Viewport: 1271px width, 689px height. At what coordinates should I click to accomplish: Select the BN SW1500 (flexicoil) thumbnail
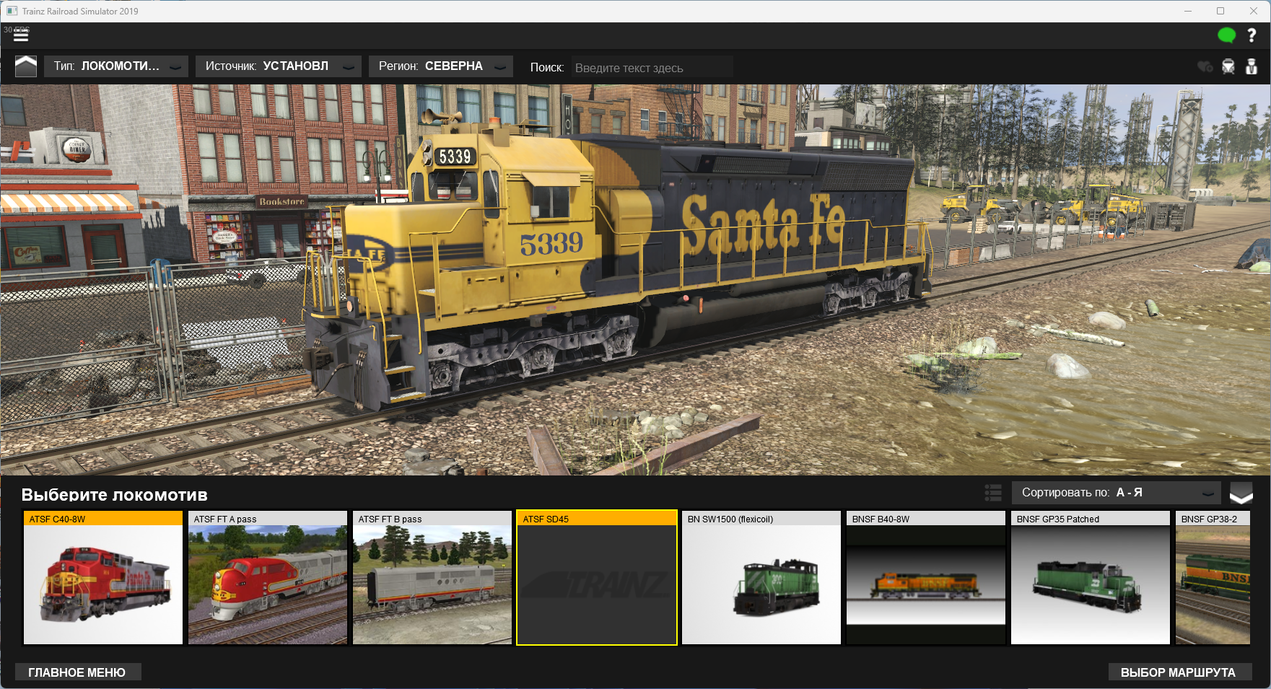761,578
